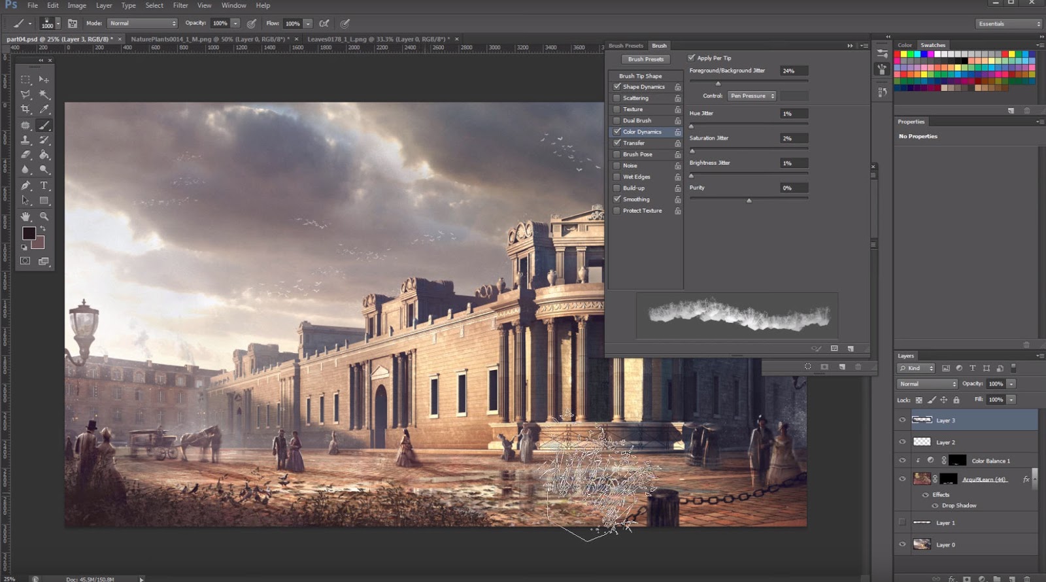Open the Filter menu
Image resolution: width=1046 pixels, height=582 pixels.
pos(180,5)
